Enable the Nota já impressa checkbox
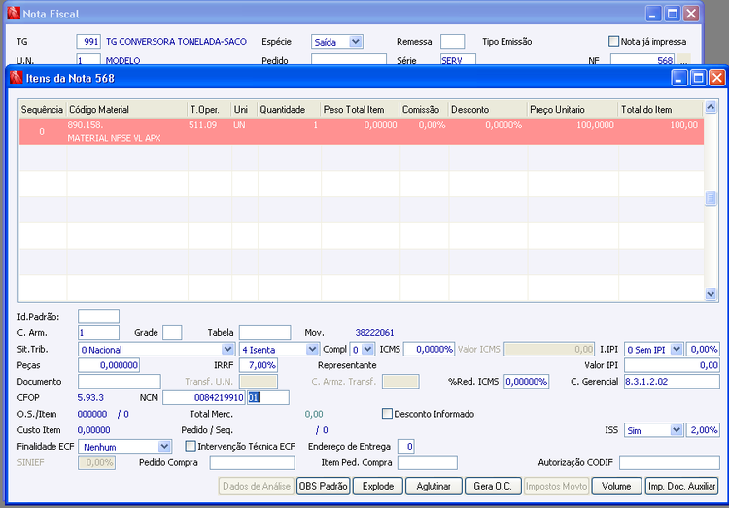Image resolution: width=729 pixels, height=508 pixels. pyautogui.click(x=613, y=42)
